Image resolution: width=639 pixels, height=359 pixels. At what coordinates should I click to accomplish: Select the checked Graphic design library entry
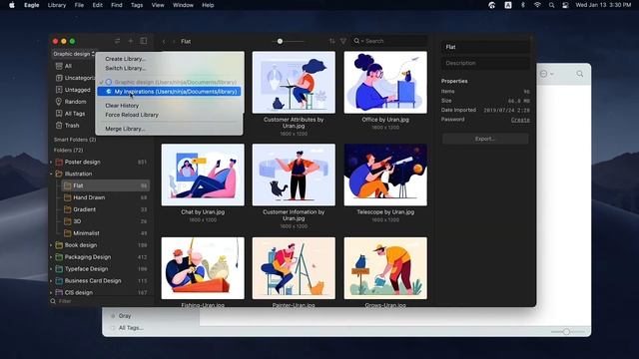coord(169,82)
